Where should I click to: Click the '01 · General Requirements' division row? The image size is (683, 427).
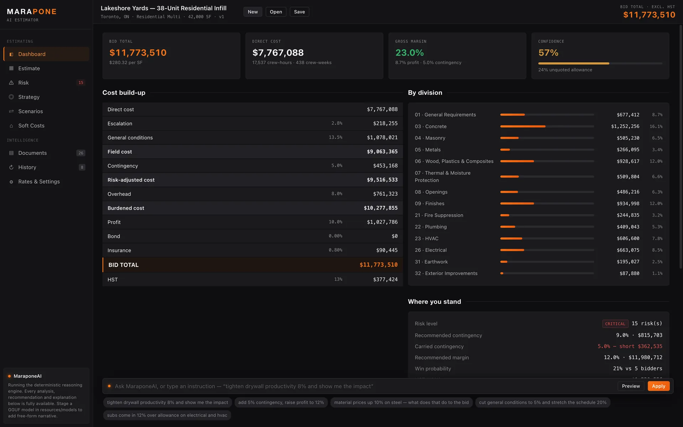pyautogui.click(x=539, y=115)
